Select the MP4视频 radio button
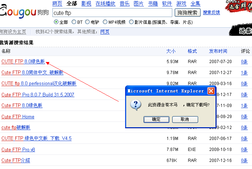The image size is (252, 169). [x=105, y=22]
